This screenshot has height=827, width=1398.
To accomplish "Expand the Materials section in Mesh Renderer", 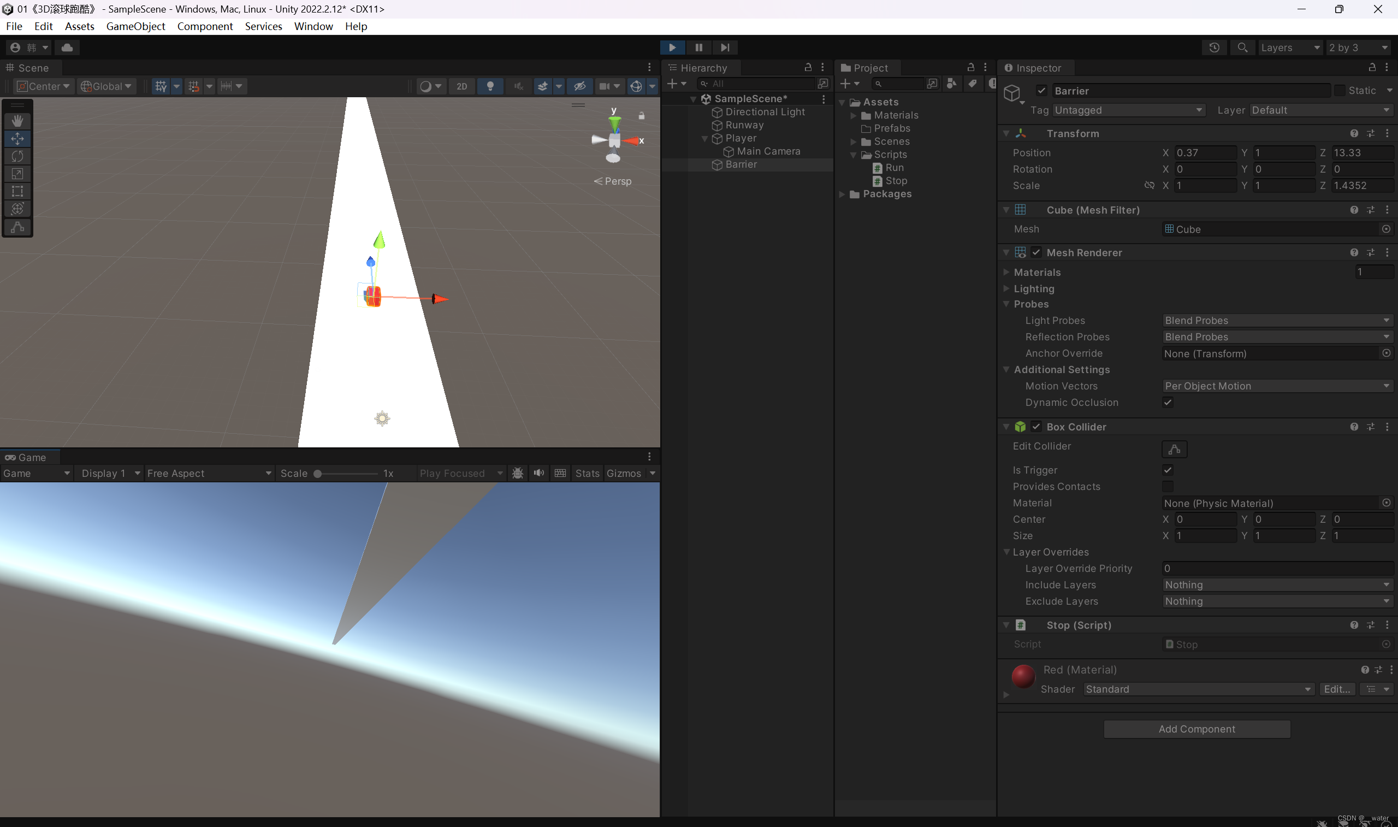I will click(x=1006, y=272).
